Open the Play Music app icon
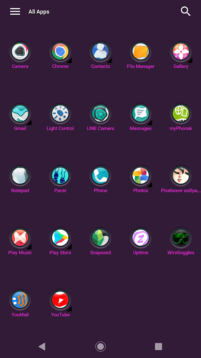201x358 pixels. coord(20,238)
